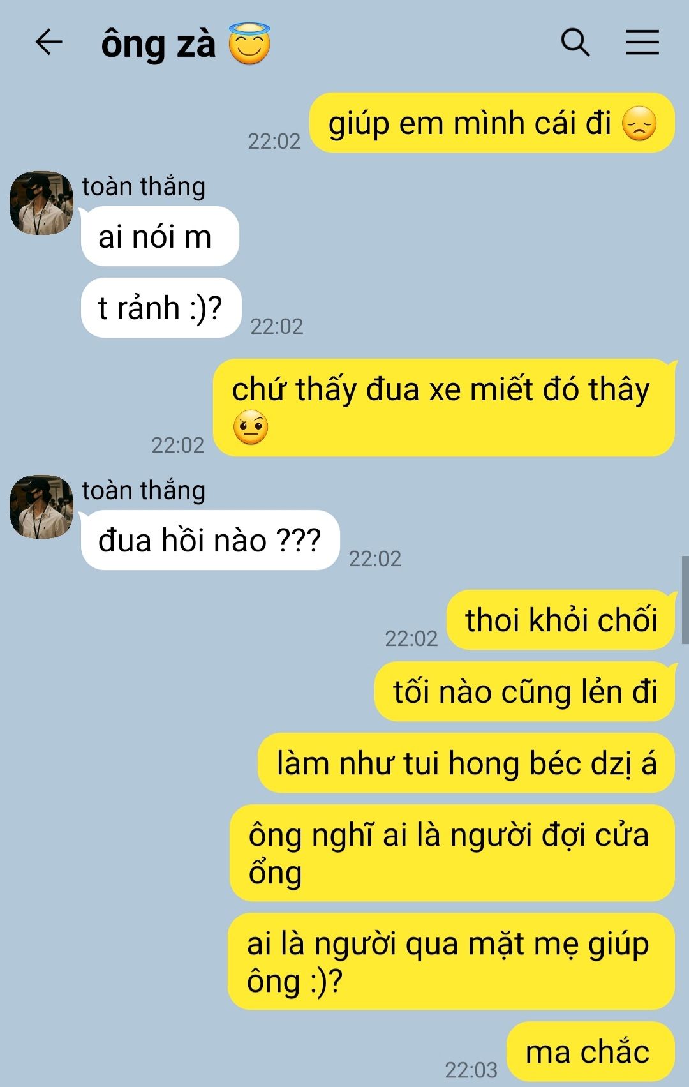
Task: Open the chat search magnifier
Action: click(575, 43)
